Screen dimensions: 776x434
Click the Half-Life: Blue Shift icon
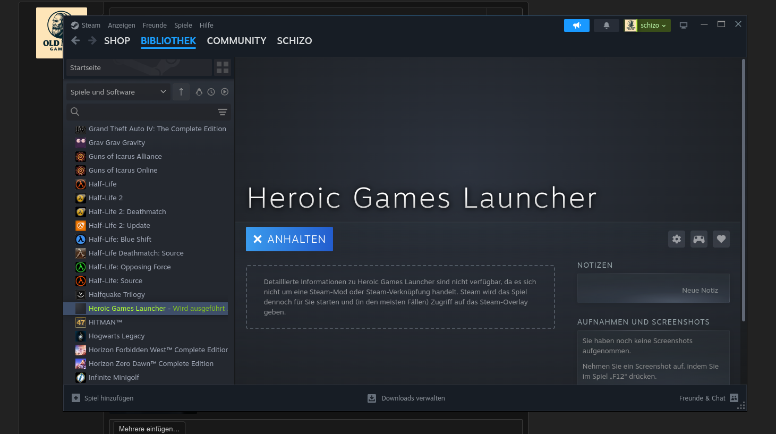click(81, 240)
